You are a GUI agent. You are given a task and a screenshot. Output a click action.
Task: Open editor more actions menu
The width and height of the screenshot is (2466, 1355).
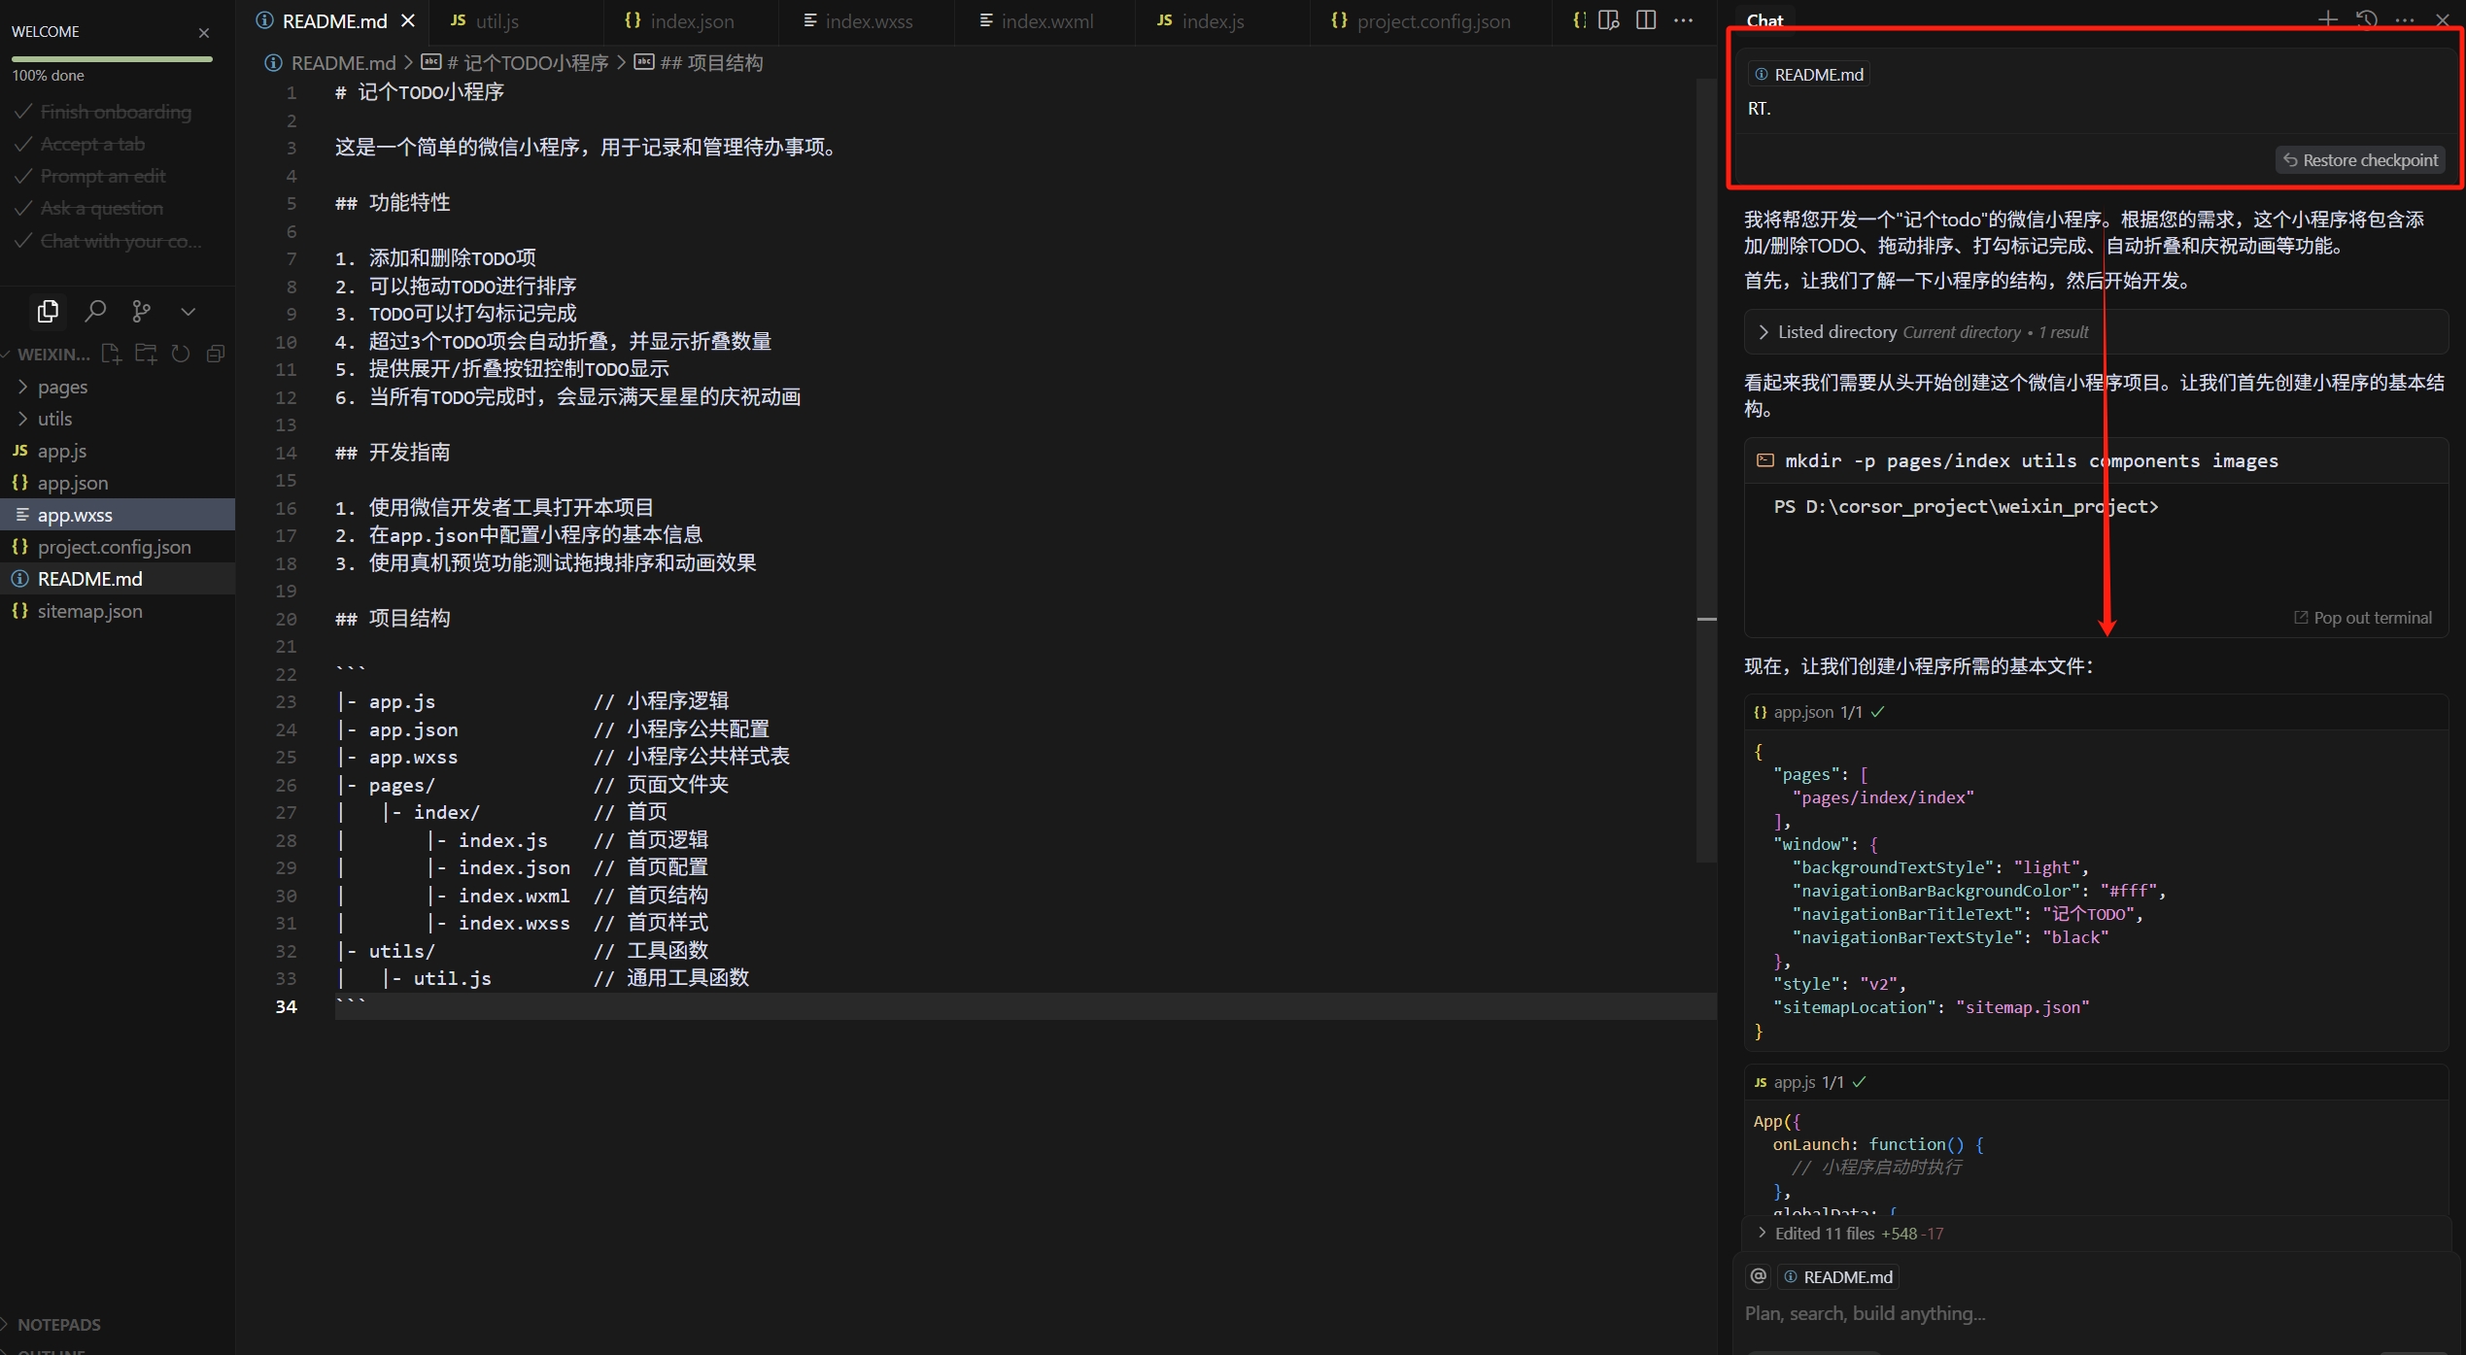[x=1684, y=20]
